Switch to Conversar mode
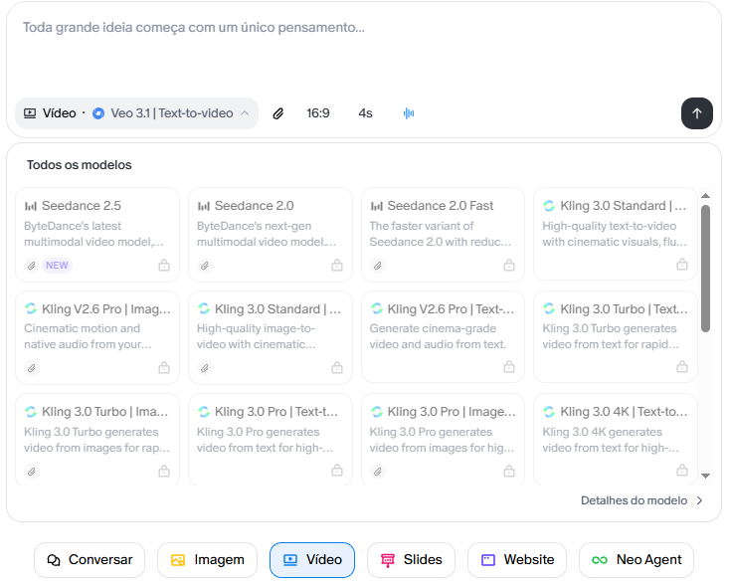This screenshot has height=584, width=729. (90, 560)
